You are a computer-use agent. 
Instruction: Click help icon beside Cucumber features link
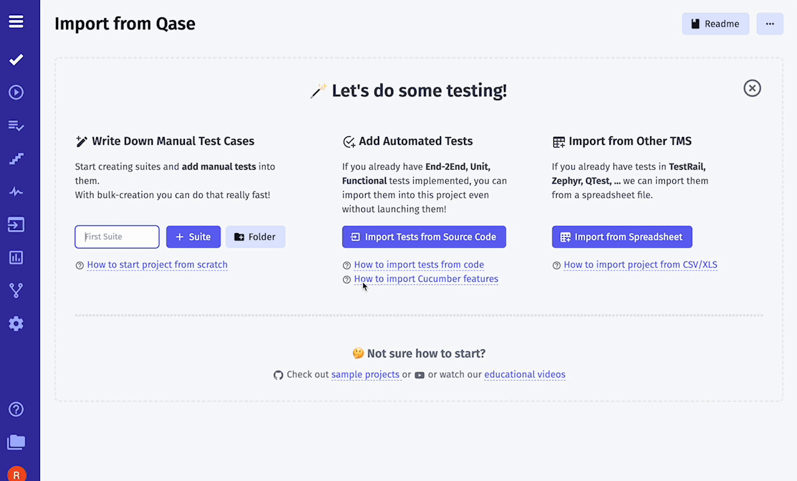click(346, 280)
